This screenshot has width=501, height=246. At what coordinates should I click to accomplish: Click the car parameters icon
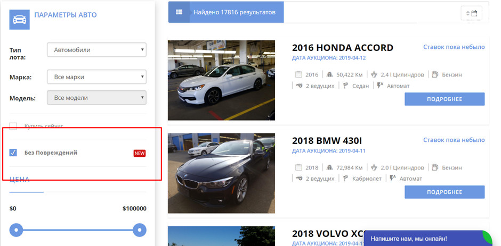19,20
